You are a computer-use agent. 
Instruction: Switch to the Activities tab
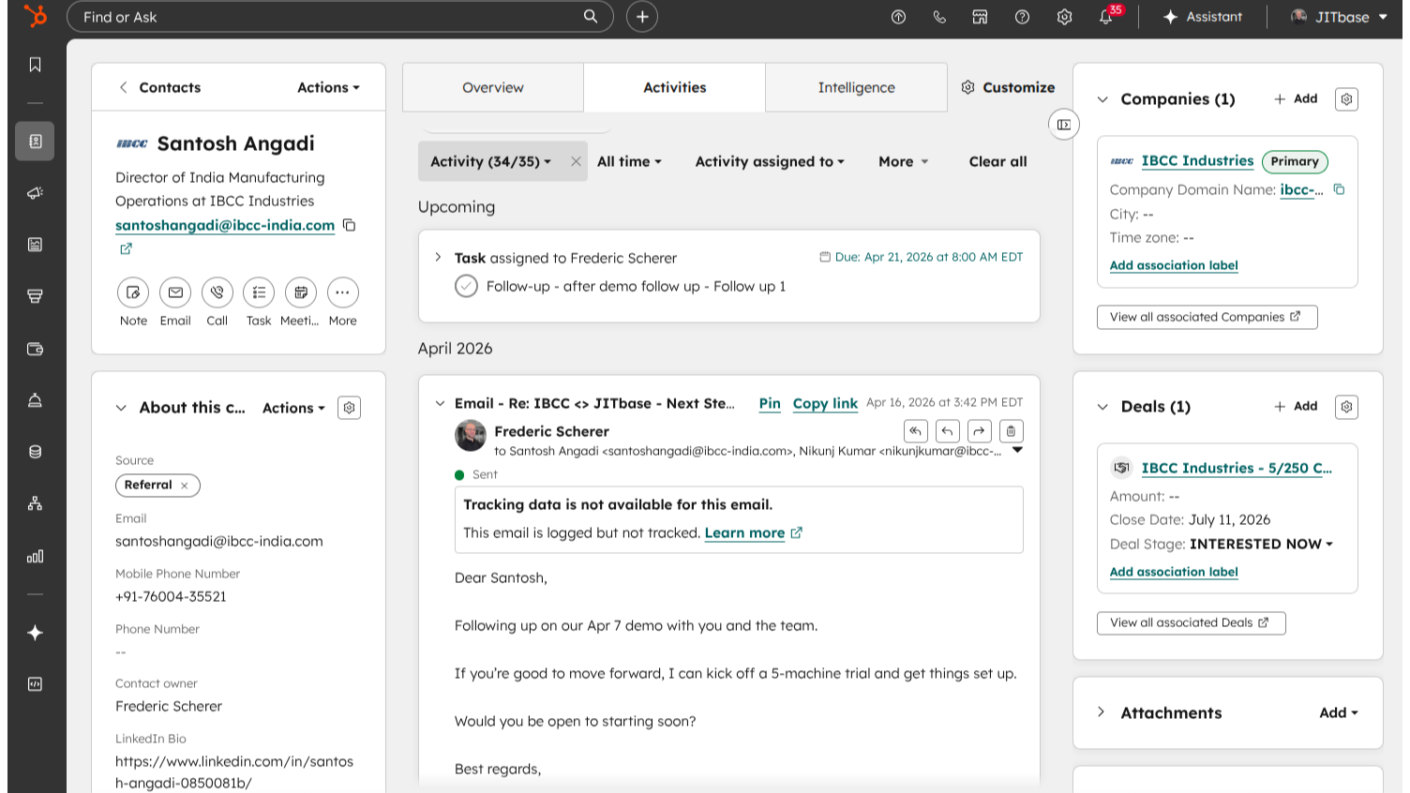pyautogui.click(x=675, y=87)
